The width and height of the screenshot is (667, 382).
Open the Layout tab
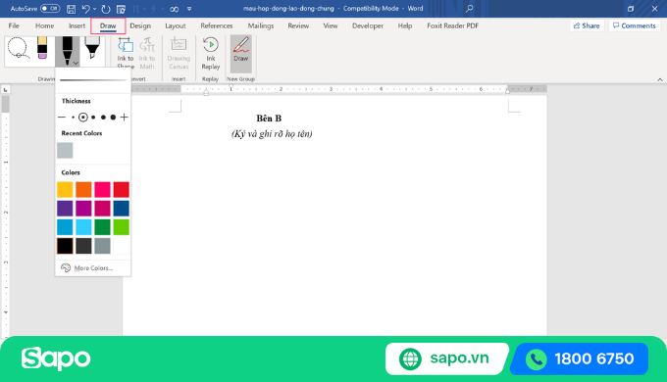point(176,25)
